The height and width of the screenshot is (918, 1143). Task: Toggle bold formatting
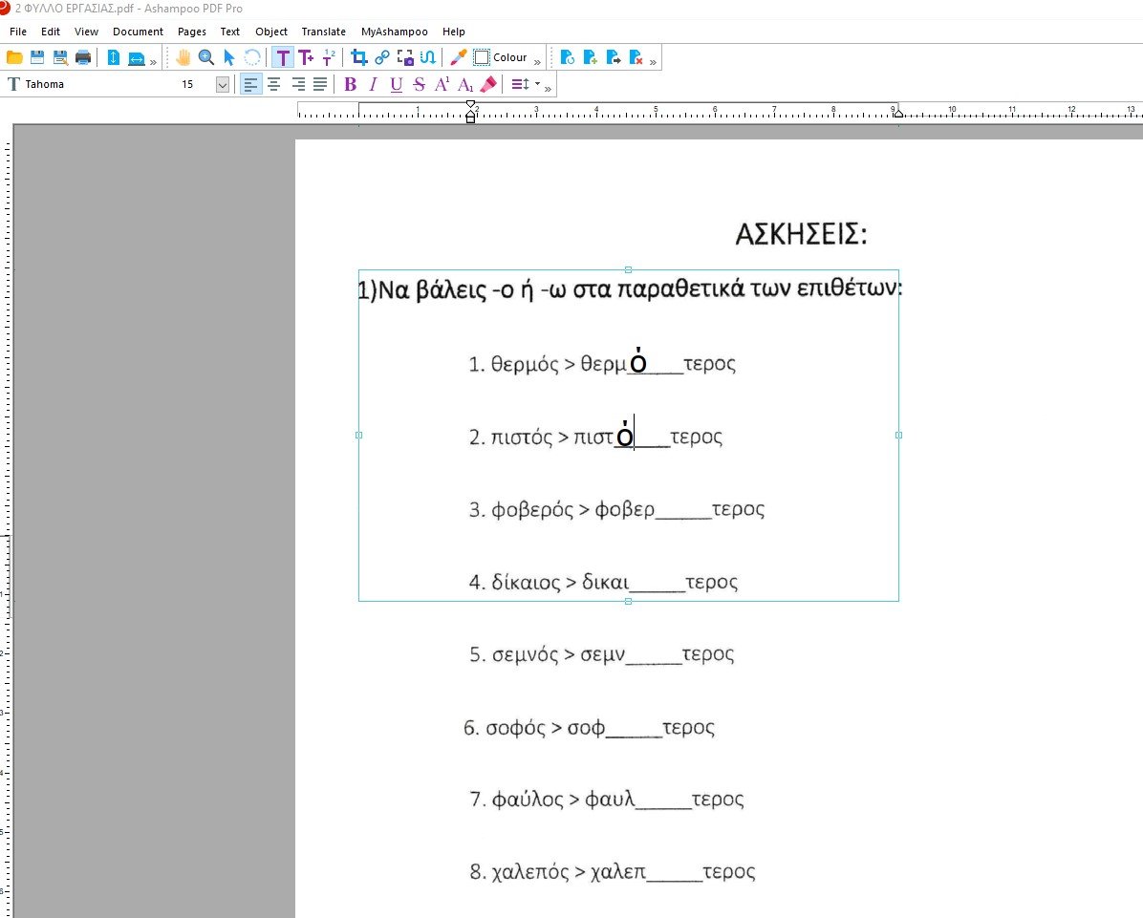[351, 84]
